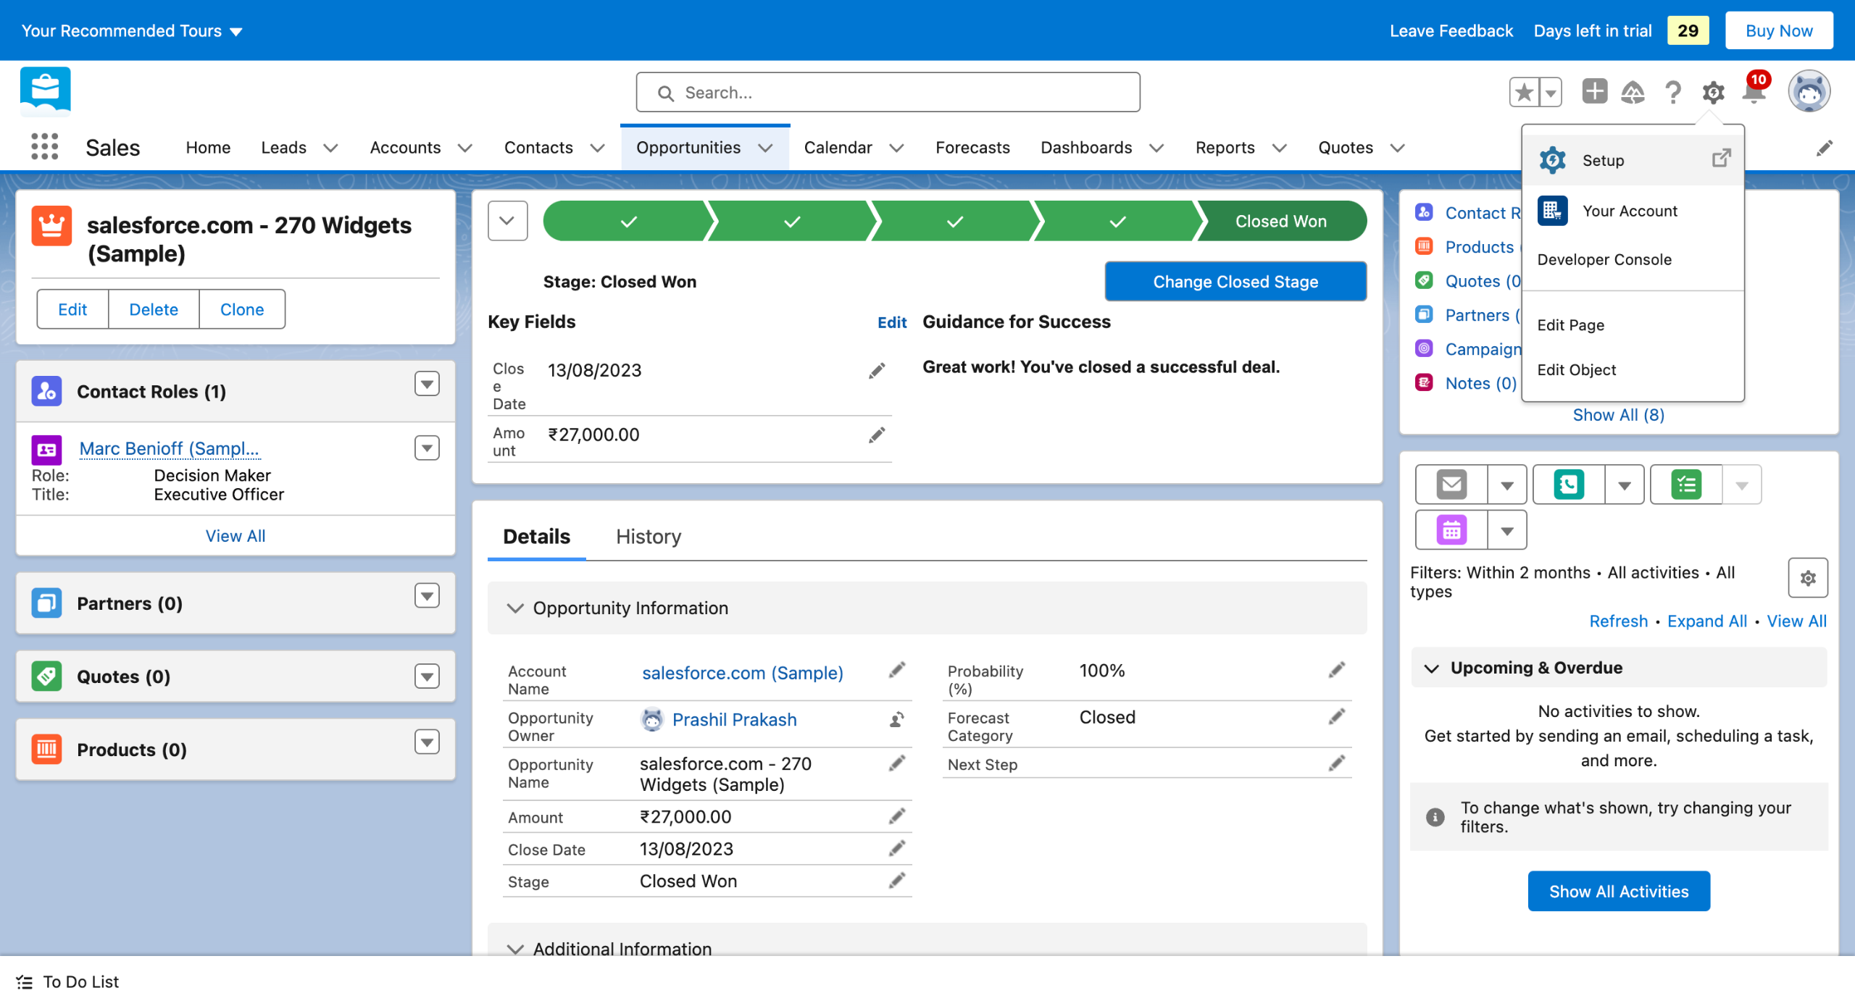Screen dimensions: 1855x1006
Task: Edit the Forecast Category pencil
Action: [x=1337, y=717]
